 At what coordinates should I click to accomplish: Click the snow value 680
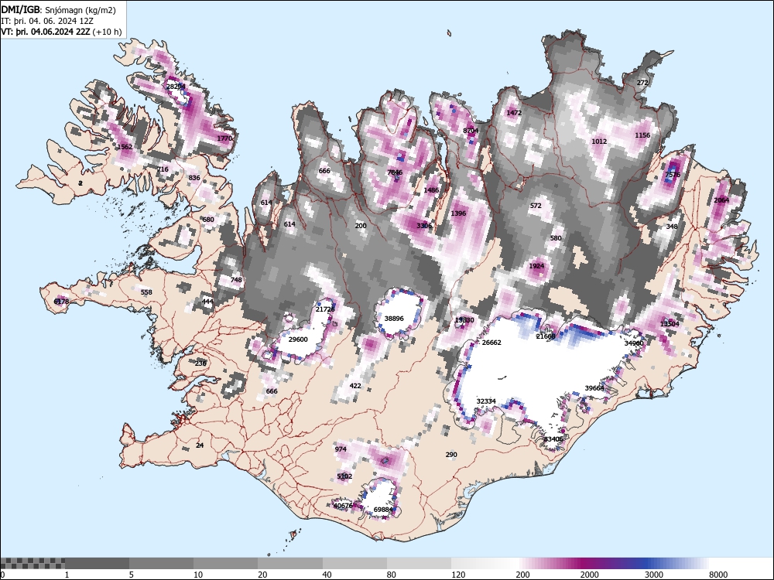pyautogui.click(x=208, y=220)
